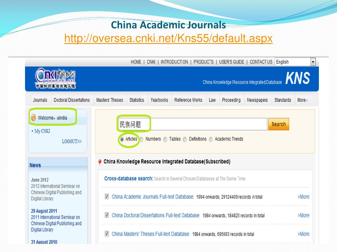Open the English language dropdown
The height and width of the screenshot is (252, 337).
[295, 62]
